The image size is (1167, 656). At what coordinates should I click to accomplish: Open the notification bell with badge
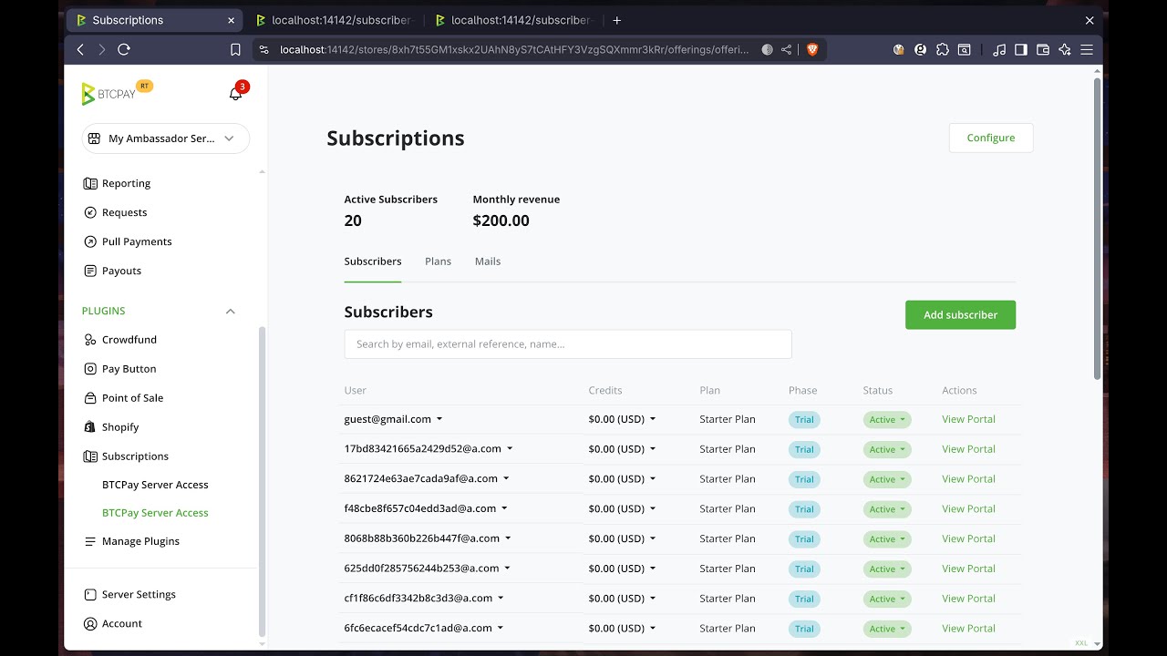tap(235, 92)
